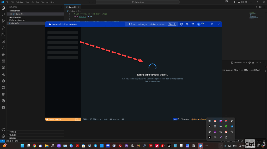The width and height of the screenshot is (267, 149).
Task: Open Run and Debug view icon
Action: 3,28
